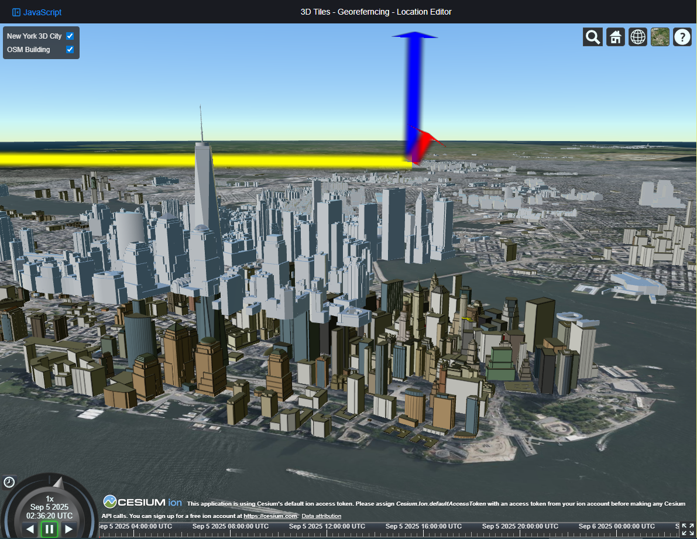This screenshot has width=697, height=539.
Task: Play animation in reverse
Action: tap(30, 529)
